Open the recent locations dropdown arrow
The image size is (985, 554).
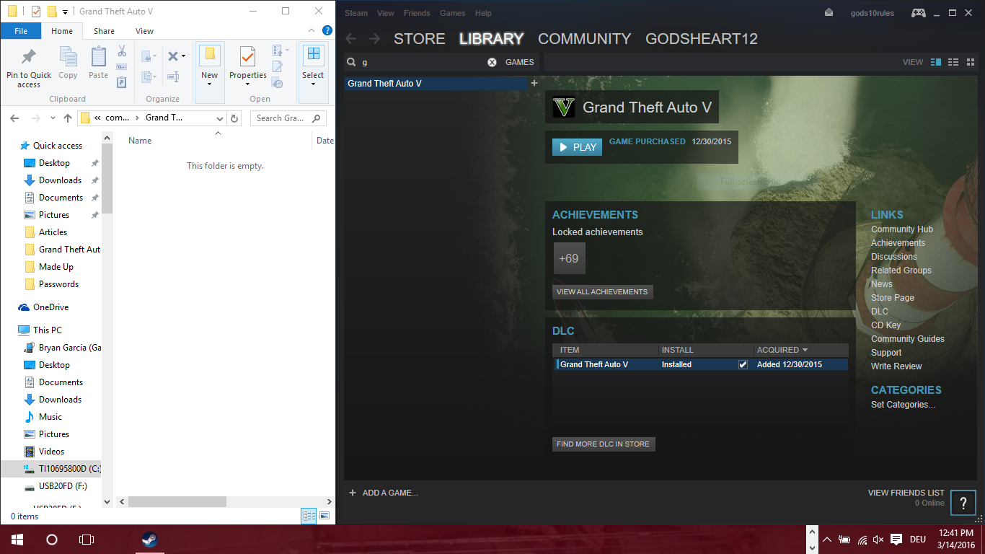point(53,118)
